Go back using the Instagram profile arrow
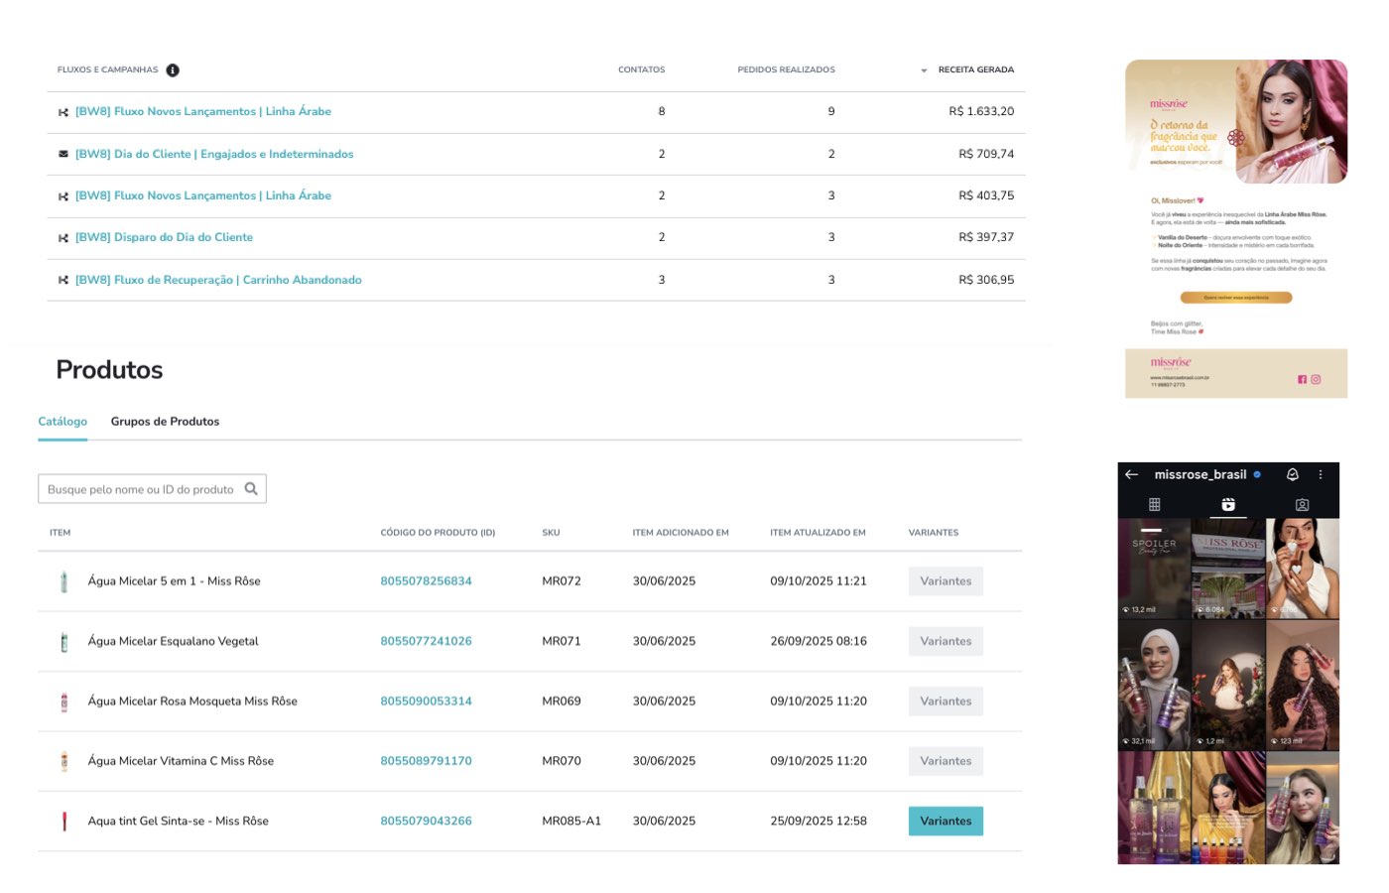 click(x=1131, y=474)
